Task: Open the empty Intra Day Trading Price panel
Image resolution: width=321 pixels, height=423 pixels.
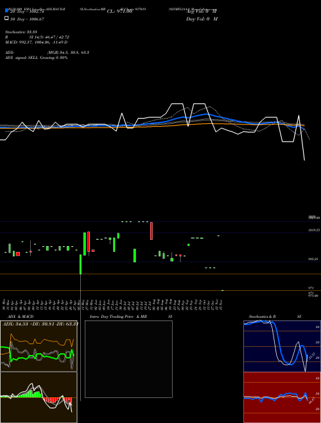Action: 128,359
